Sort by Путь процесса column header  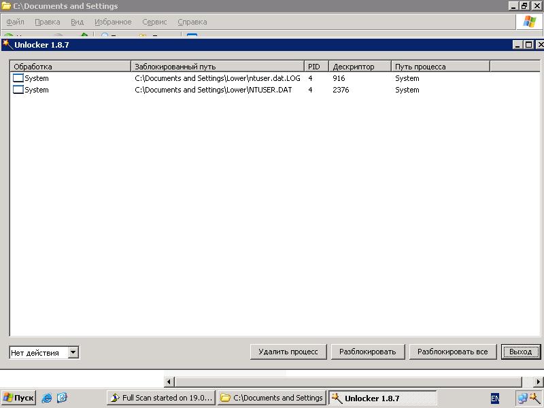(441, 66)
